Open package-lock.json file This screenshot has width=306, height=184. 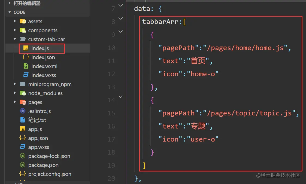tap(49, 156)
